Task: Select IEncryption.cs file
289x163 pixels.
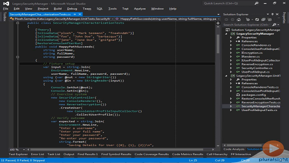Action: pos(252,53)
